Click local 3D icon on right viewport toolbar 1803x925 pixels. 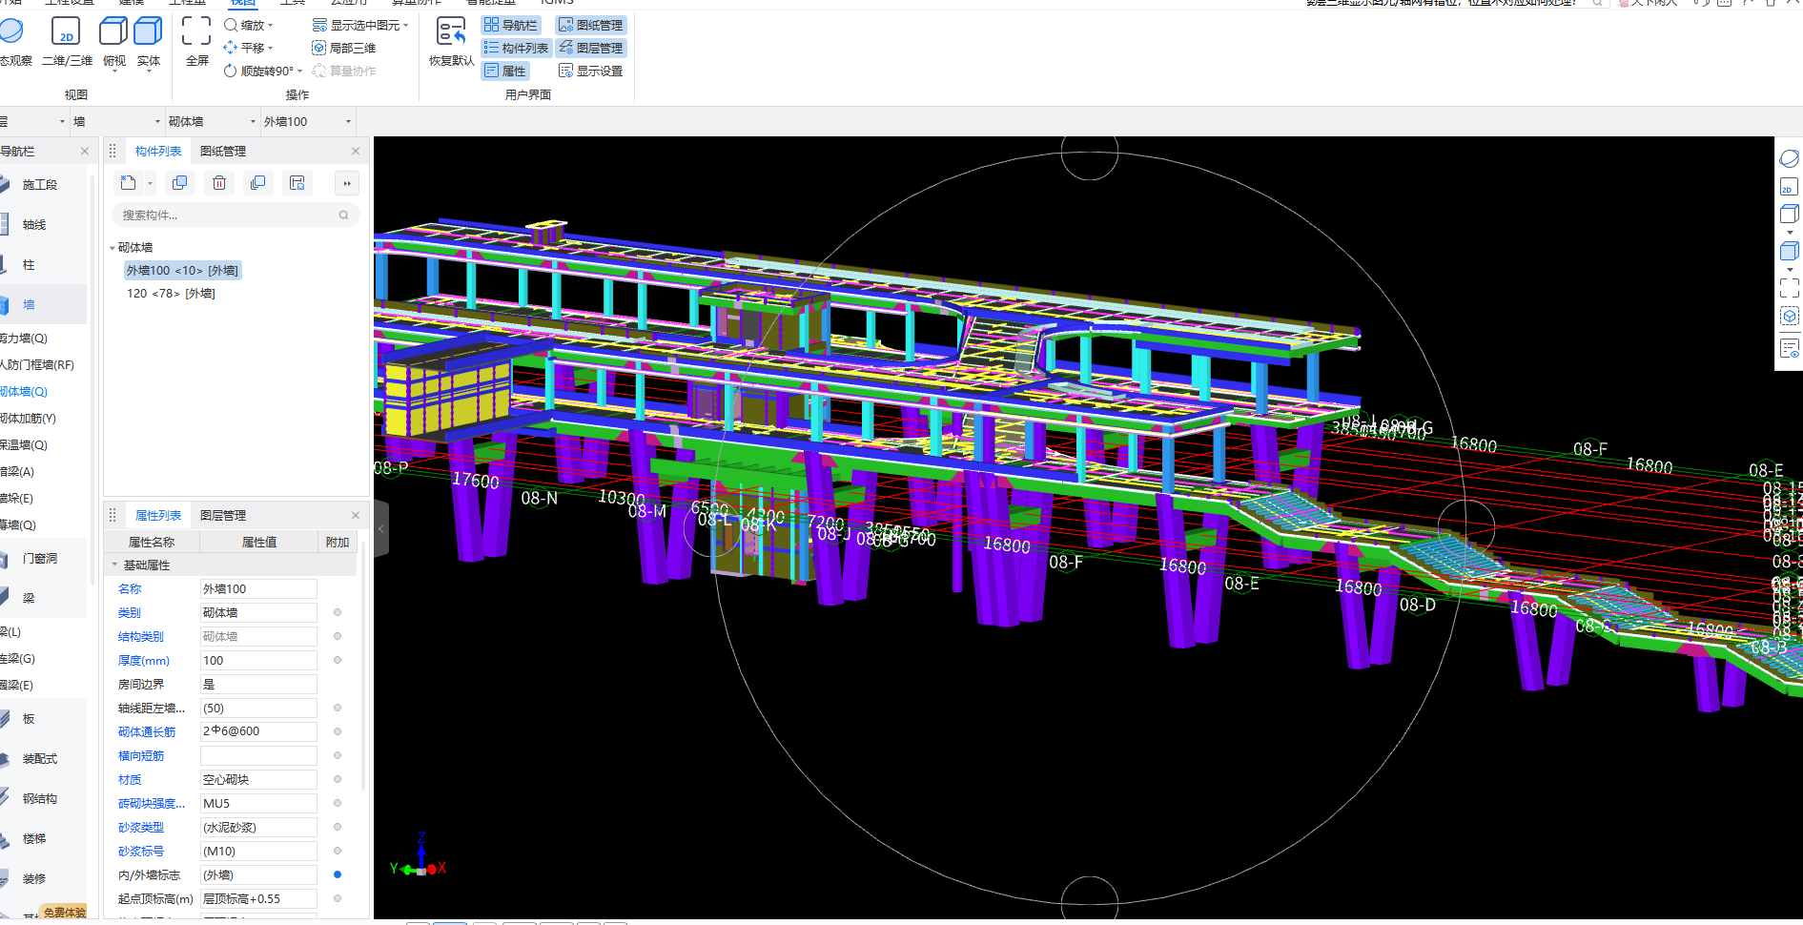click(x=1789, y=316)
